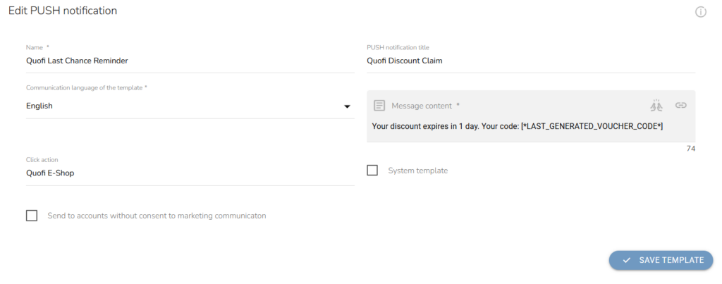
Task: Open the English language selection field
Action: [190, 106]
